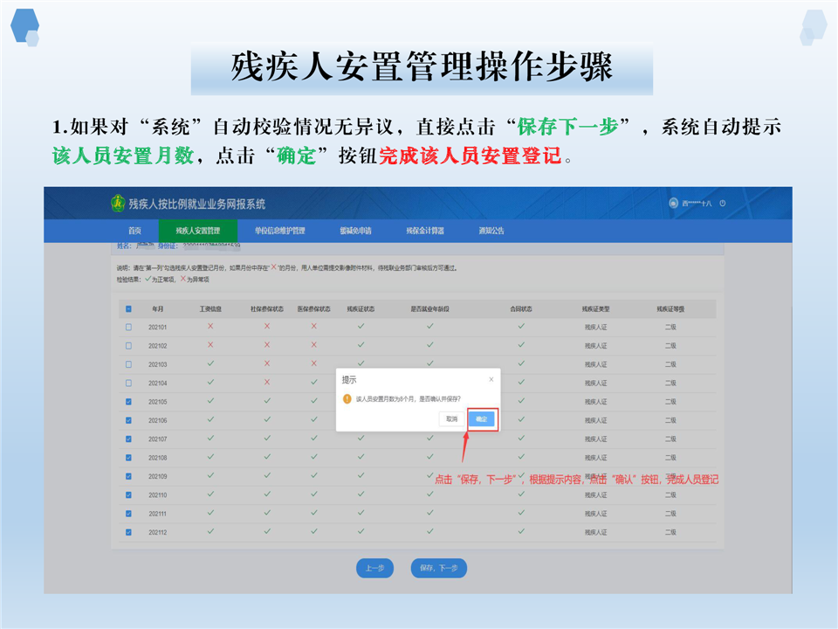This screenshot has width=838, height=629.
Task: Click 取消 button in the dialog
Action: coord(451,419)
